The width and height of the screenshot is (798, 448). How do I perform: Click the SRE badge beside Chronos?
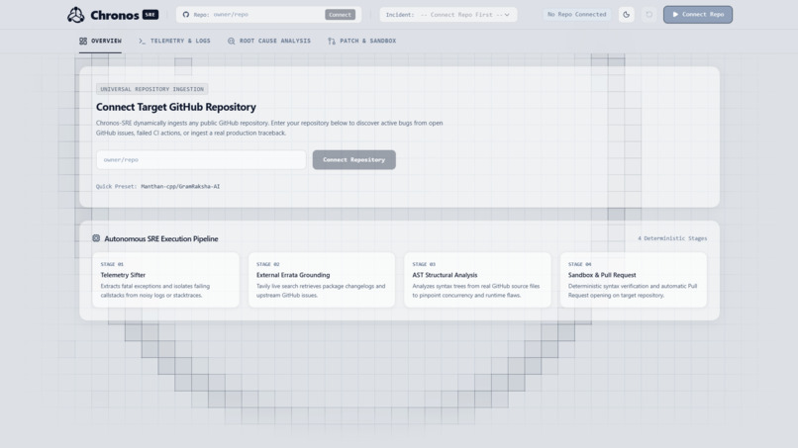pyautogui.click(x=150, y=15)
